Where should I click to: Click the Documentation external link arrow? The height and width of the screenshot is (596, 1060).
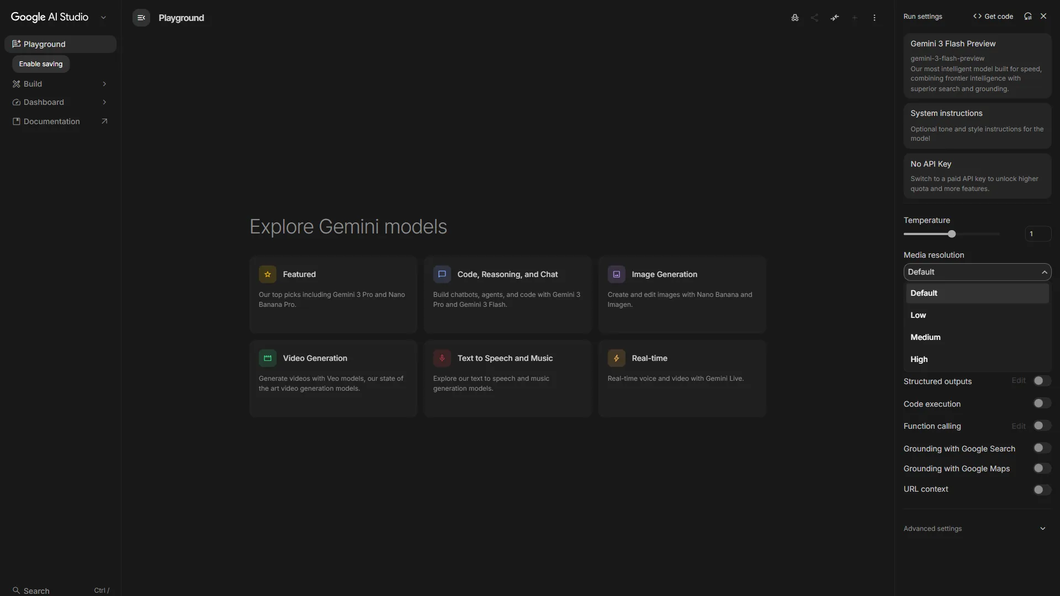click(x=104, y=121)
